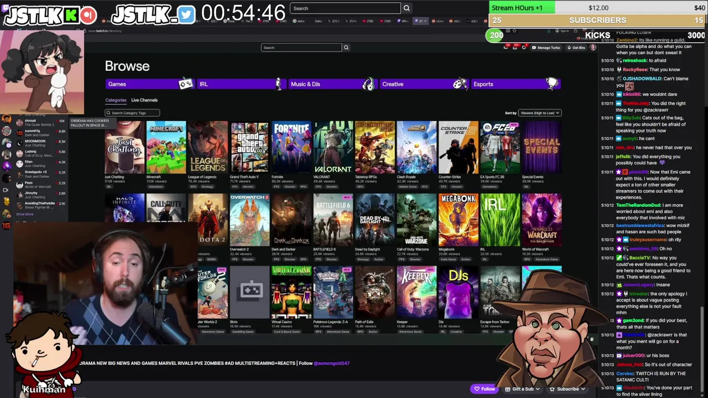Open summit1g's channel in the sidebar

(40, 133)
